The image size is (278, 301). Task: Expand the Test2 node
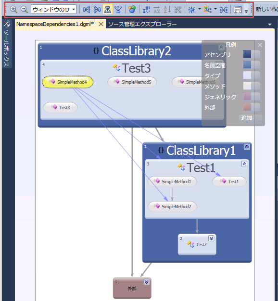point(211,238)
